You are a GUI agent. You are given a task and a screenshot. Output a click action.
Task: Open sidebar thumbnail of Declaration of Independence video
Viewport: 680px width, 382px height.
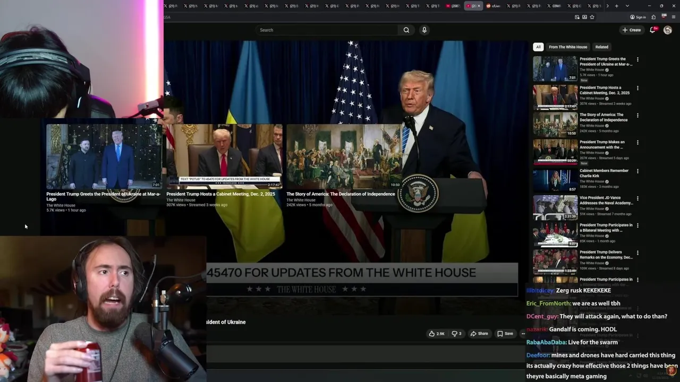point(555,124)
